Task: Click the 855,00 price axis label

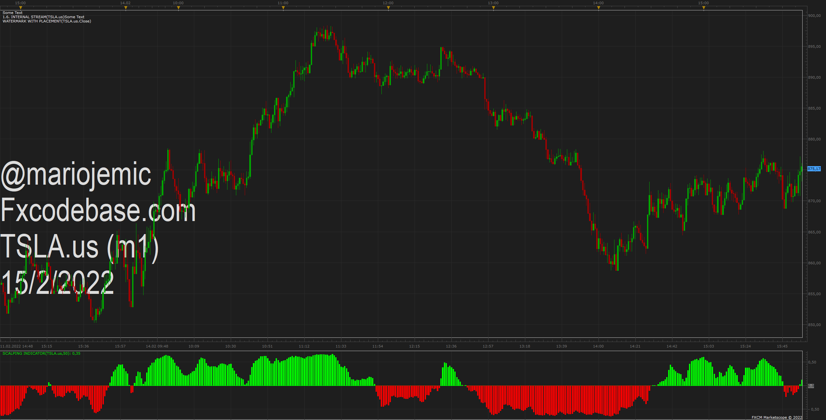Action: [814, 294]
